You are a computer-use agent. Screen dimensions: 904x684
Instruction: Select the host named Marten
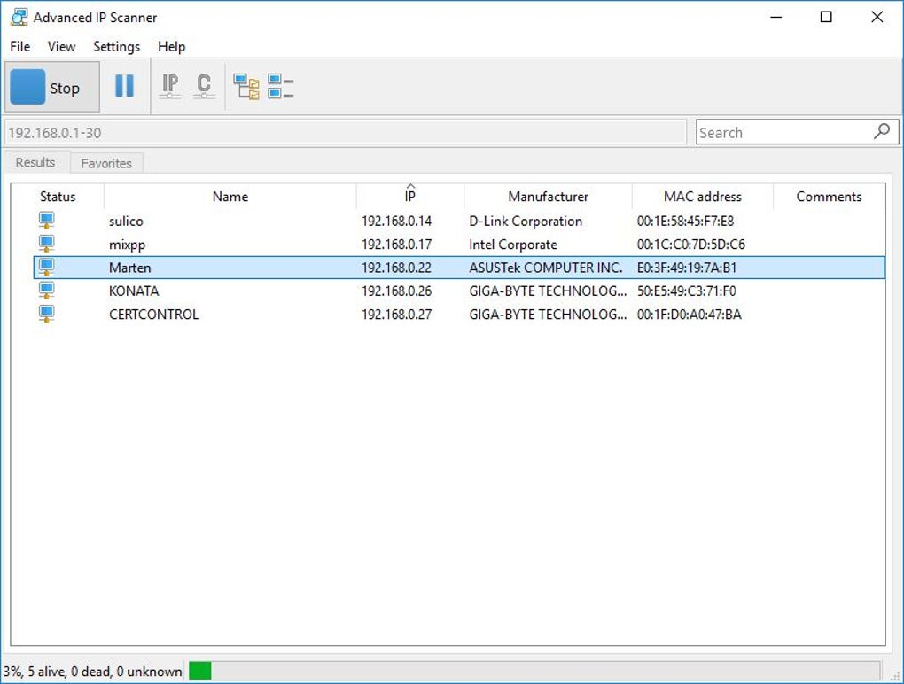129,268
